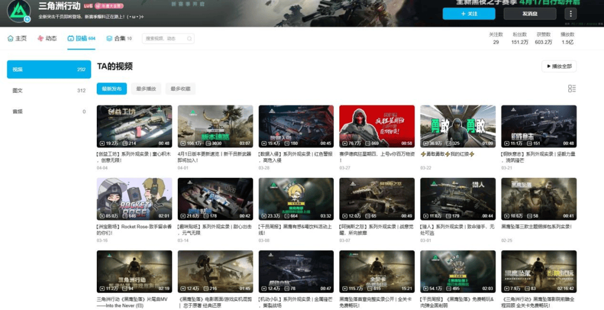Screen dimensions: 604x310
Task: Select 图文 in left sidebar
Action: (x=49, y=91)
